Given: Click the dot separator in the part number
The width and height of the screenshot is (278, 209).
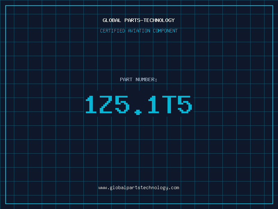Looking at the screenshot, I should coord(138,112).
